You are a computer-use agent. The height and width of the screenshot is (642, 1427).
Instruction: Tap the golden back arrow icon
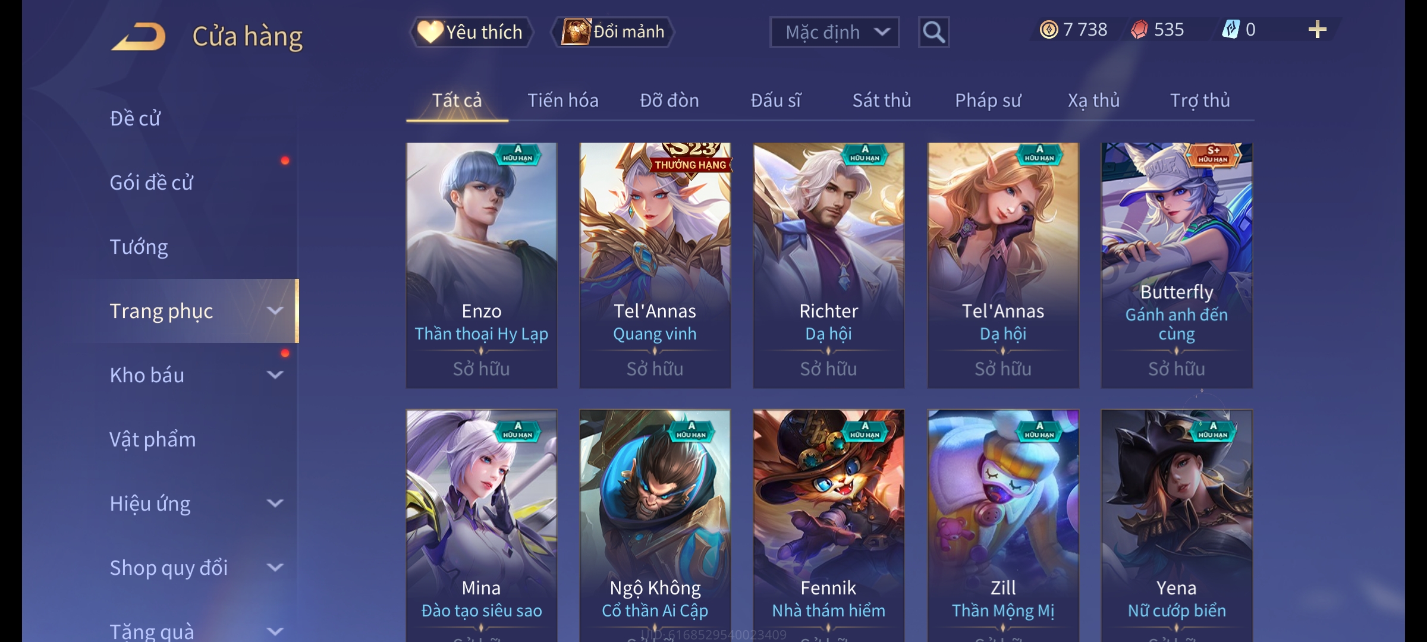pyautogui.click(x=138, y=36)
